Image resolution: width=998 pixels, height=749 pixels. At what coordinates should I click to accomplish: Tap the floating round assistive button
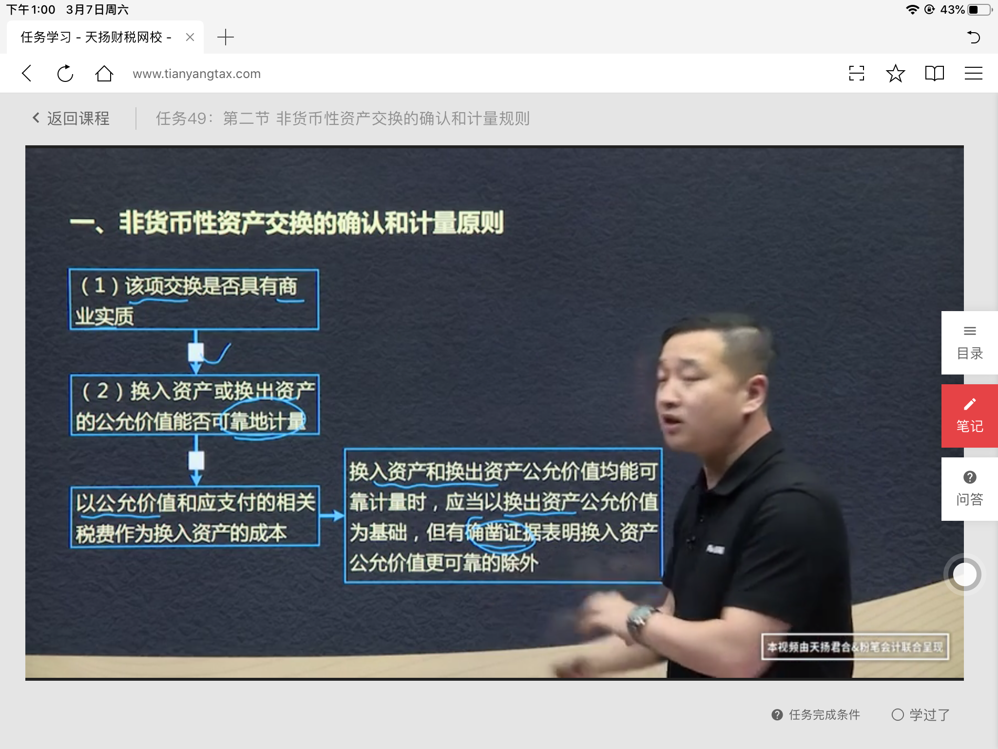964,574
